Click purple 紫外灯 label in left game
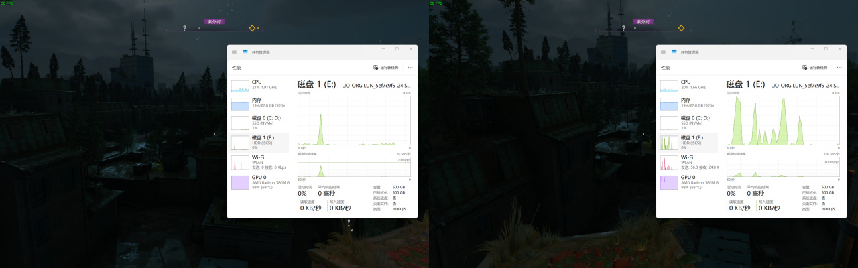This screenshot has height=268, width=858. click(214, 22)
